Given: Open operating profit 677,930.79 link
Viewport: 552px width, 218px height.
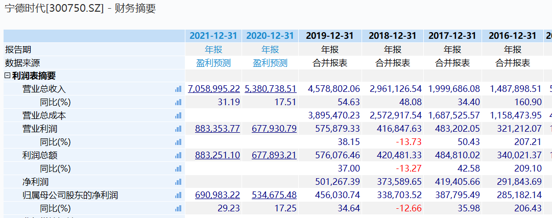Looking at the screenshot, I should click(274, 129).
